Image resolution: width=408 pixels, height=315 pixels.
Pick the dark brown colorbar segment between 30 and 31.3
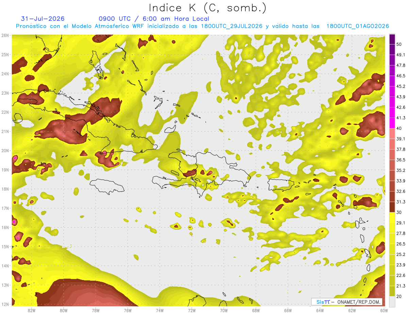[392, 207]
